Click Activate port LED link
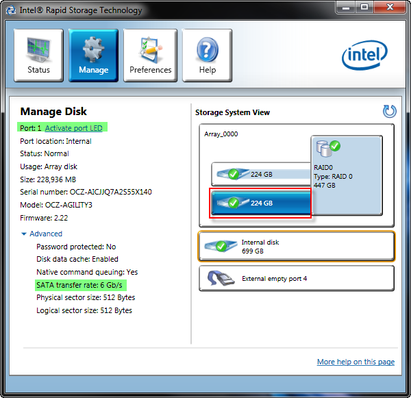The image size is (411, 398). pos(74,128)
